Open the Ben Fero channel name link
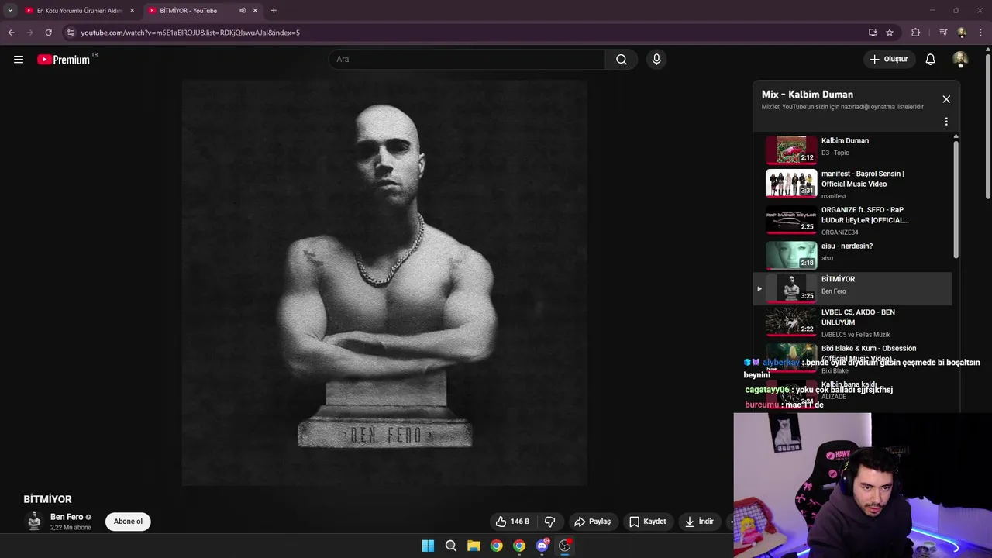The height and width of the screenshot is (558, 992). pos(67,517)
